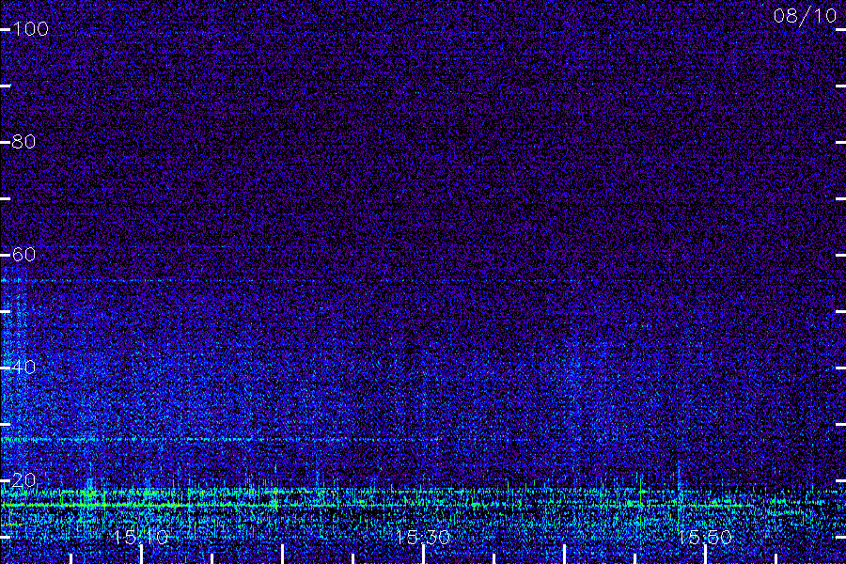
Task: Click the 15:50 time label
Action: coord(705,538)
